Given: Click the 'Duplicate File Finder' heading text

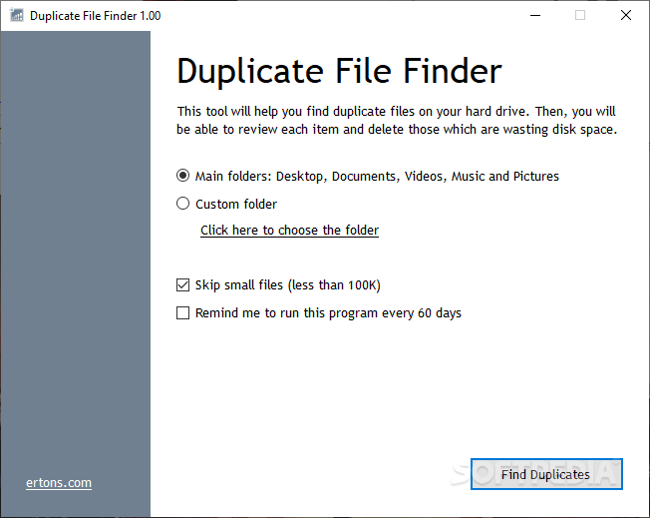Looking at the screenshot, I should 339,72.
